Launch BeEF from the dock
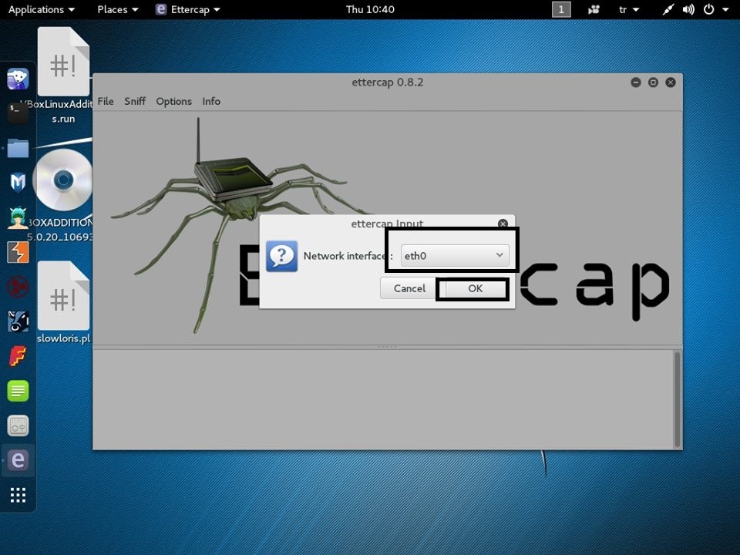Image resolution: width=740 pixels, height=555 pixels. click(x=18, y=321)
